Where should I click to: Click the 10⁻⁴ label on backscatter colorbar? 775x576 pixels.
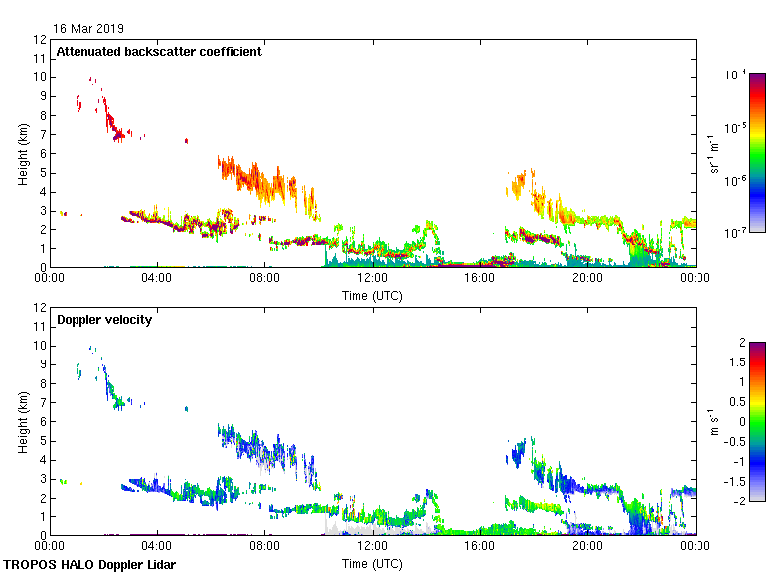pyautogui.click(x=735, y=75)
